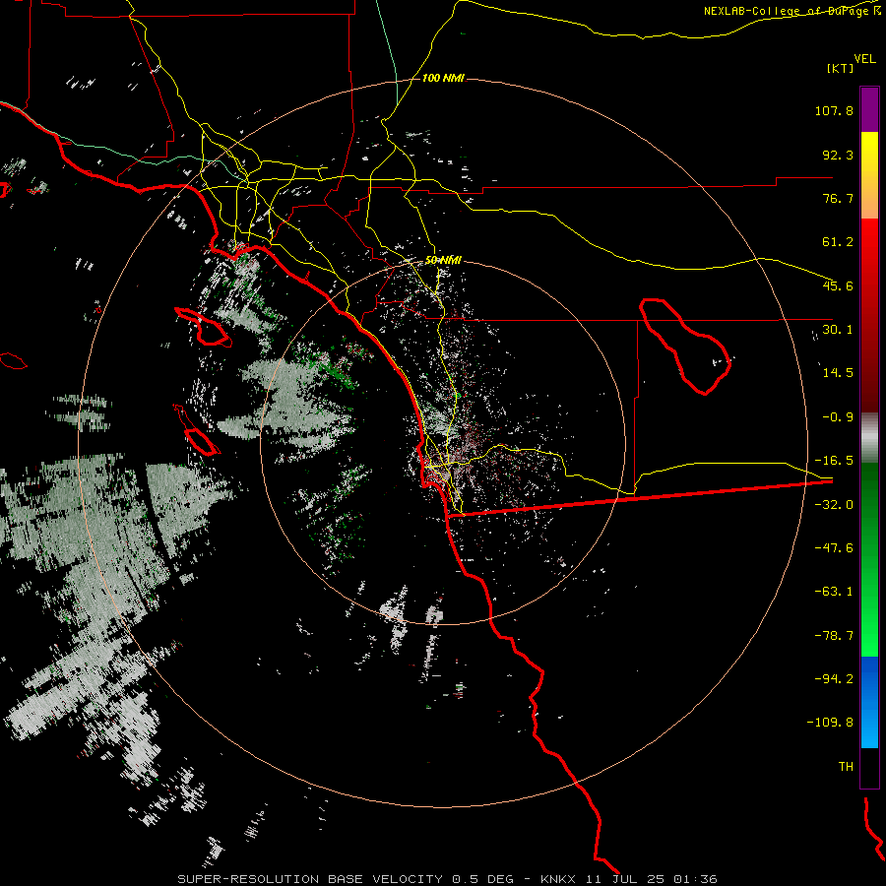Click the 61.2 velocity scale value

click(838, 242)
